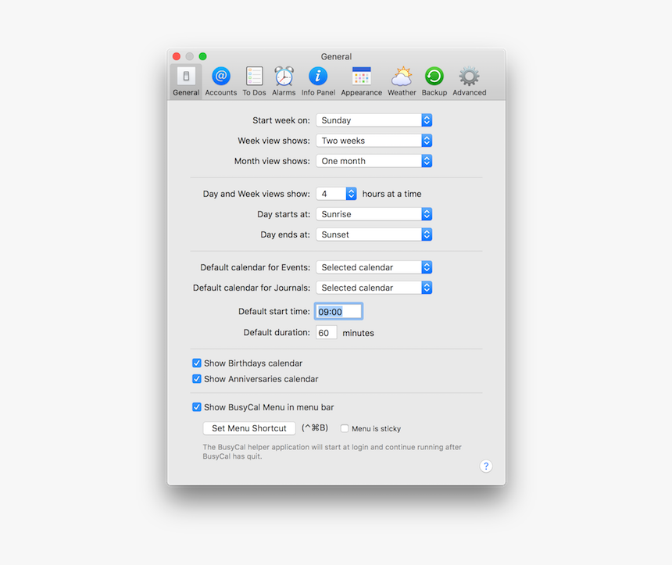Switch to To Dos settings
This screenshot has height=565, width=672.
point(254,78)
